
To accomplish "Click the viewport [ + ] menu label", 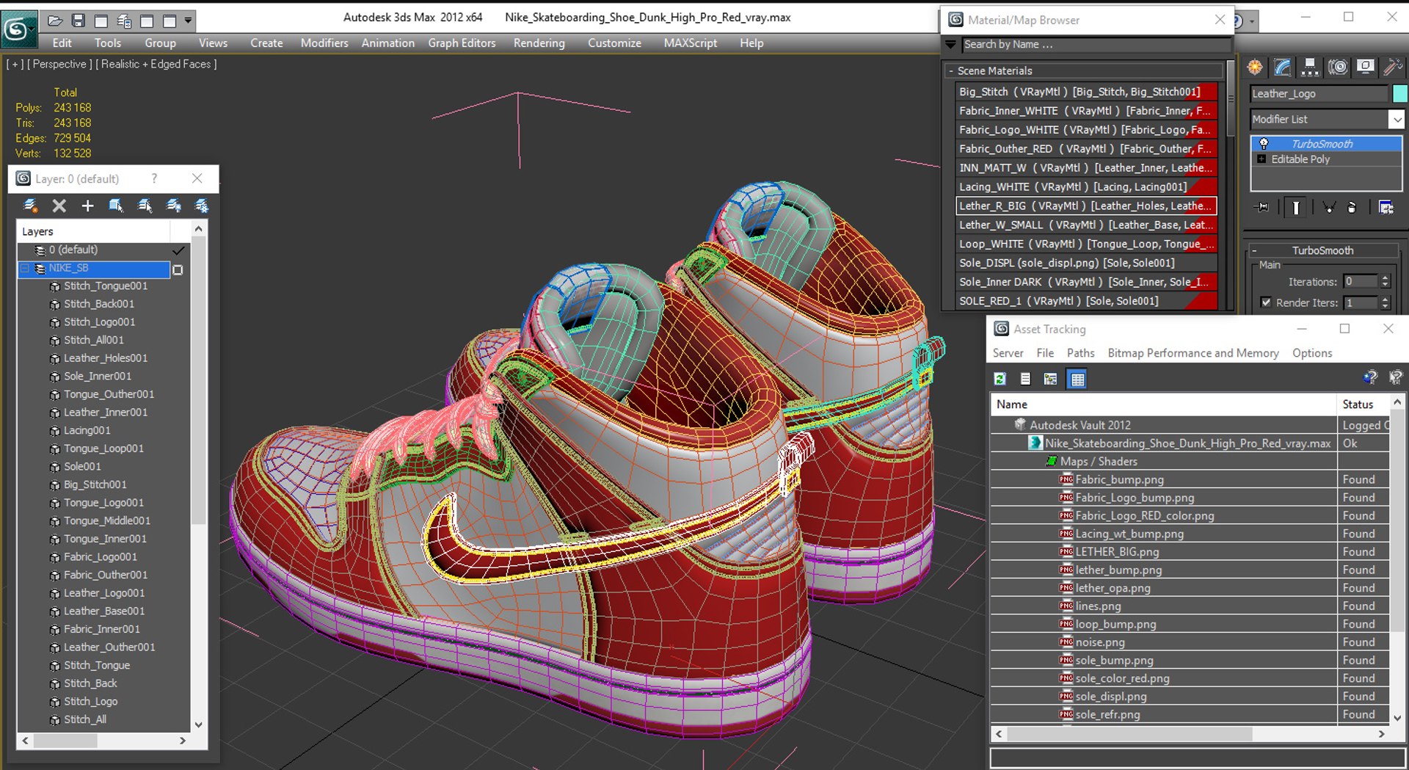I will [15, 65].
